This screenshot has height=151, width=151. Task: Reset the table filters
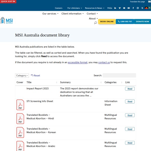point(35,75)
